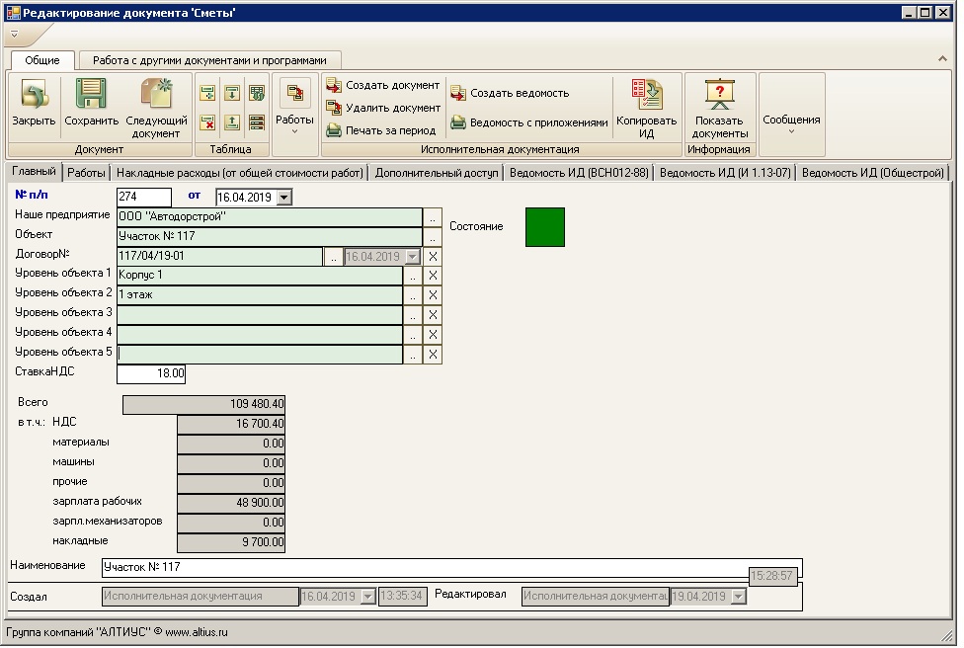The image size is (964, 648).
Task: Open the Создал date dropdown
Action: pyautogui.click(x=367, y=597)
